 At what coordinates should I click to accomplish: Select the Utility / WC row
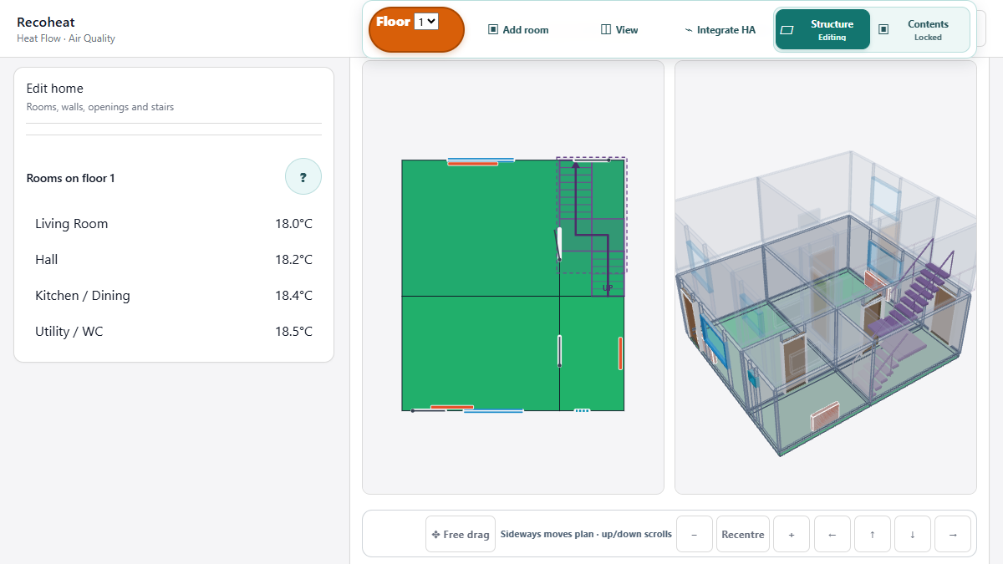(174, 332)
